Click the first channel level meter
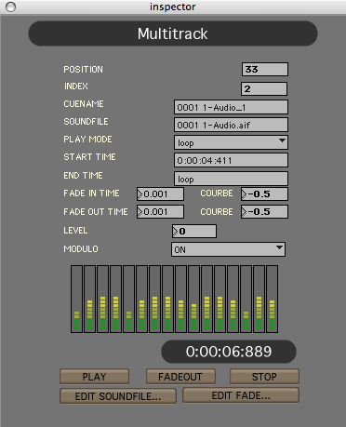Screen dimensions: 346x427 pos(76,299)
